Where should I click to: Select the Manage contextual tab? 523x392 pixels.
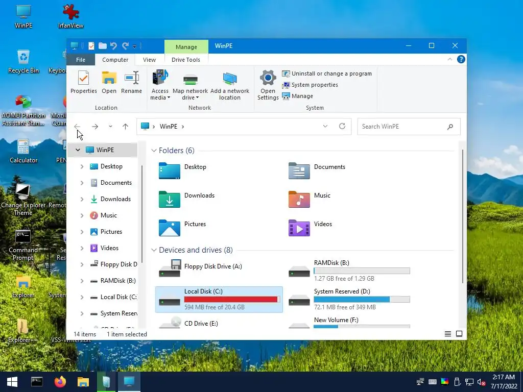(186, 46)
